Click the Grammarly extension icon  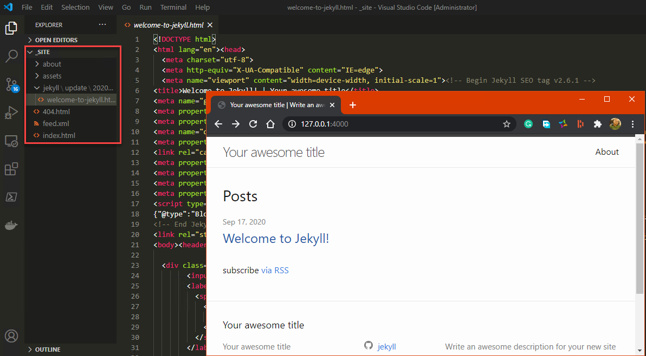coord(528,124)
